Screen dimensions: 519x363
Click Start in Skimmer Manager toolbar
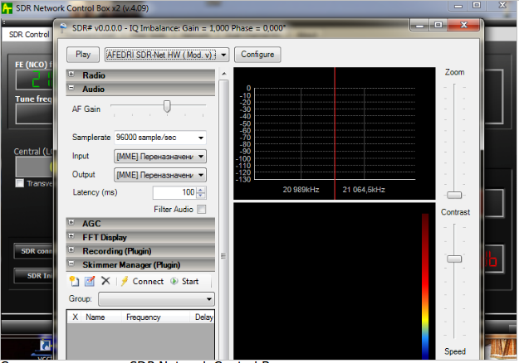pyautogui.click(x=184, y=282)
